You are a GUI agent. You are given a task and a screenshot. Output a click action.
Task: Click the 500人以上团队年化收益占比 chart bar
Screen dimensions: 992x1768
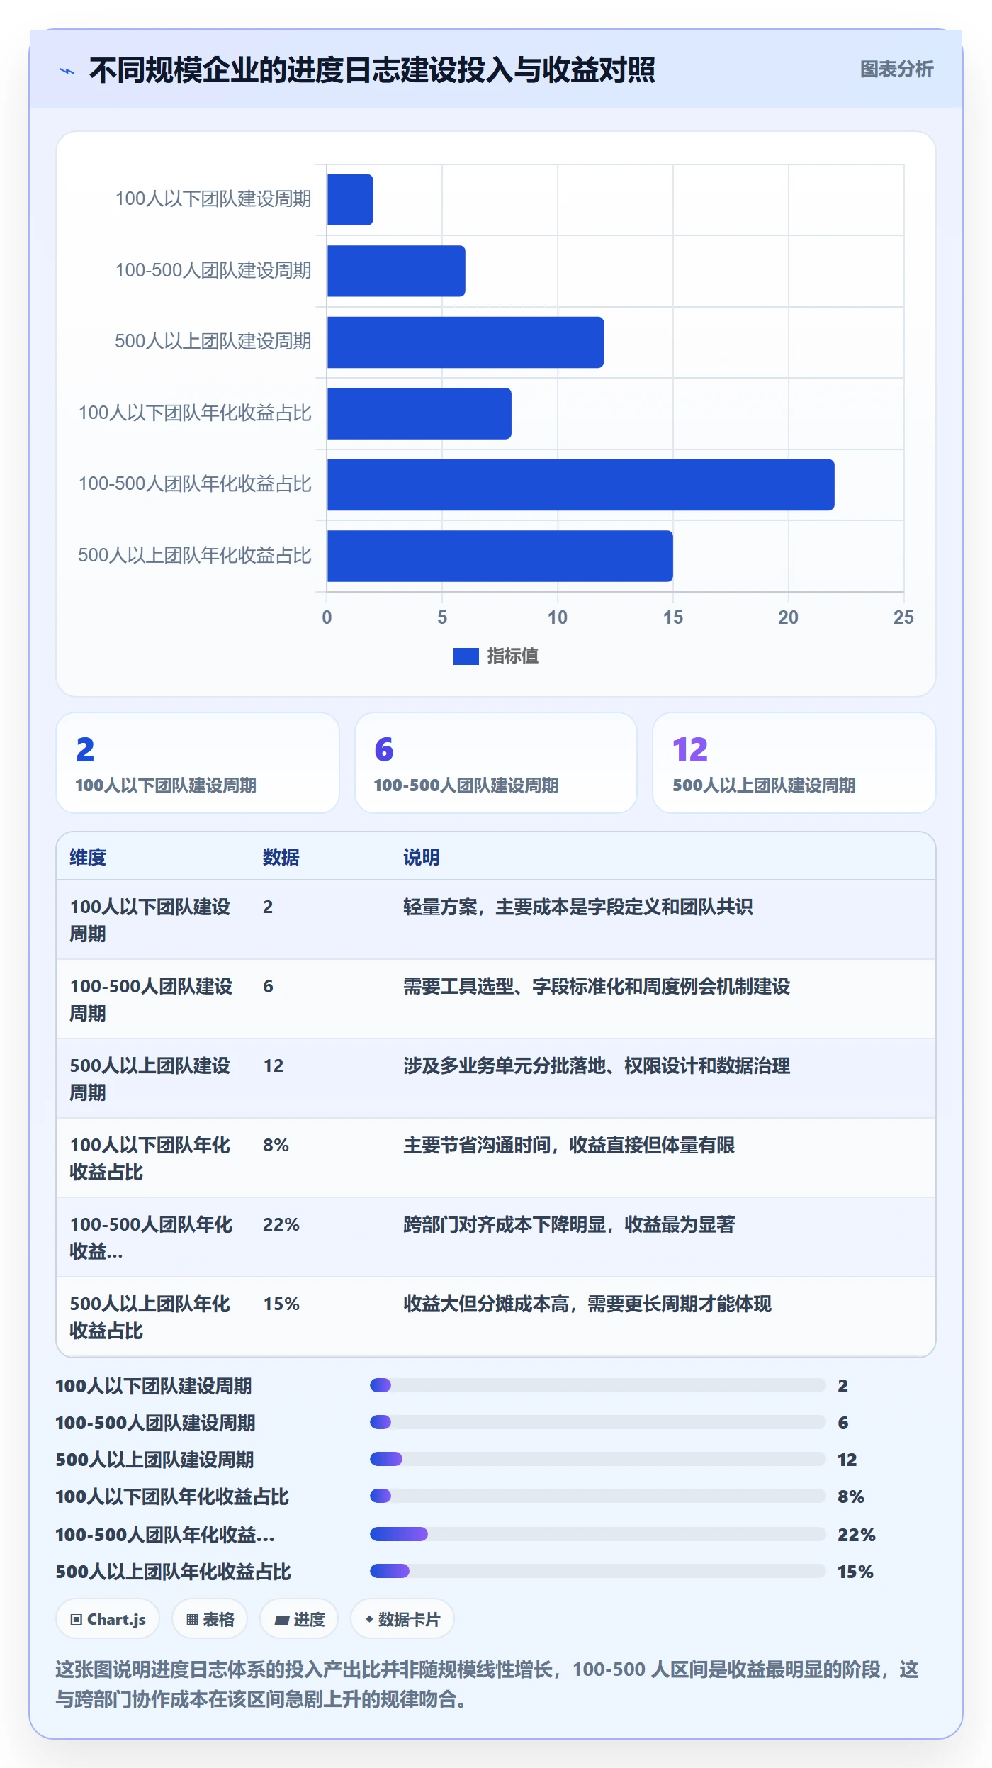500,556
